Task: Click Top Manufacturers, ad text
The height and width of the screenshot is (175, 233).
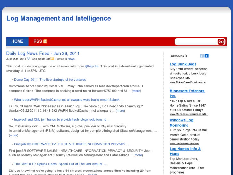Action: (184, 159)
